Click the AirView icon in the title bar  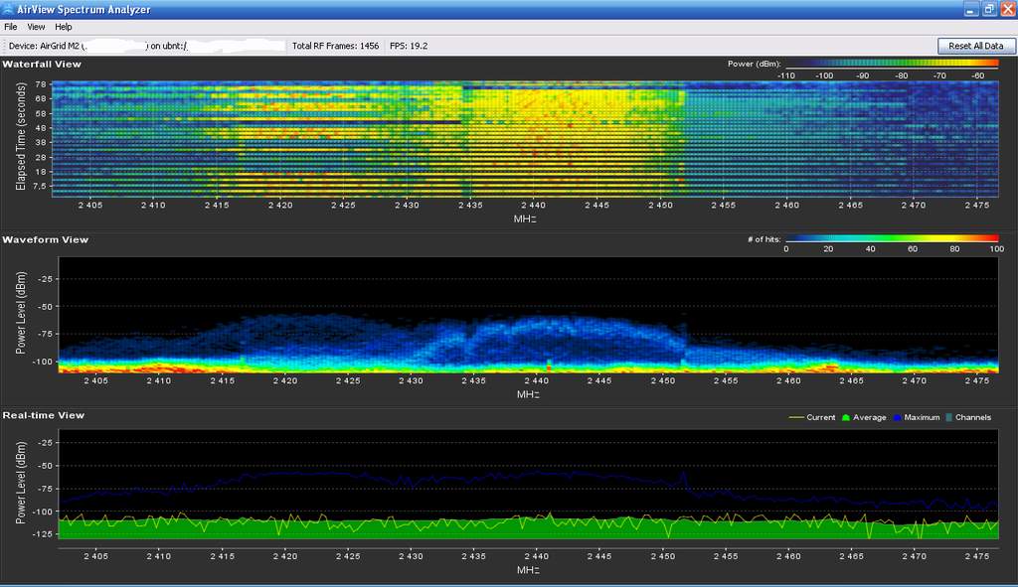click(x=9, y=9)
